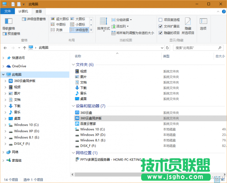Image resolution: width=227 pixels, height=183 pixels.
Task: Open Sort by (排序方式) menu
Action: (103, 24)
